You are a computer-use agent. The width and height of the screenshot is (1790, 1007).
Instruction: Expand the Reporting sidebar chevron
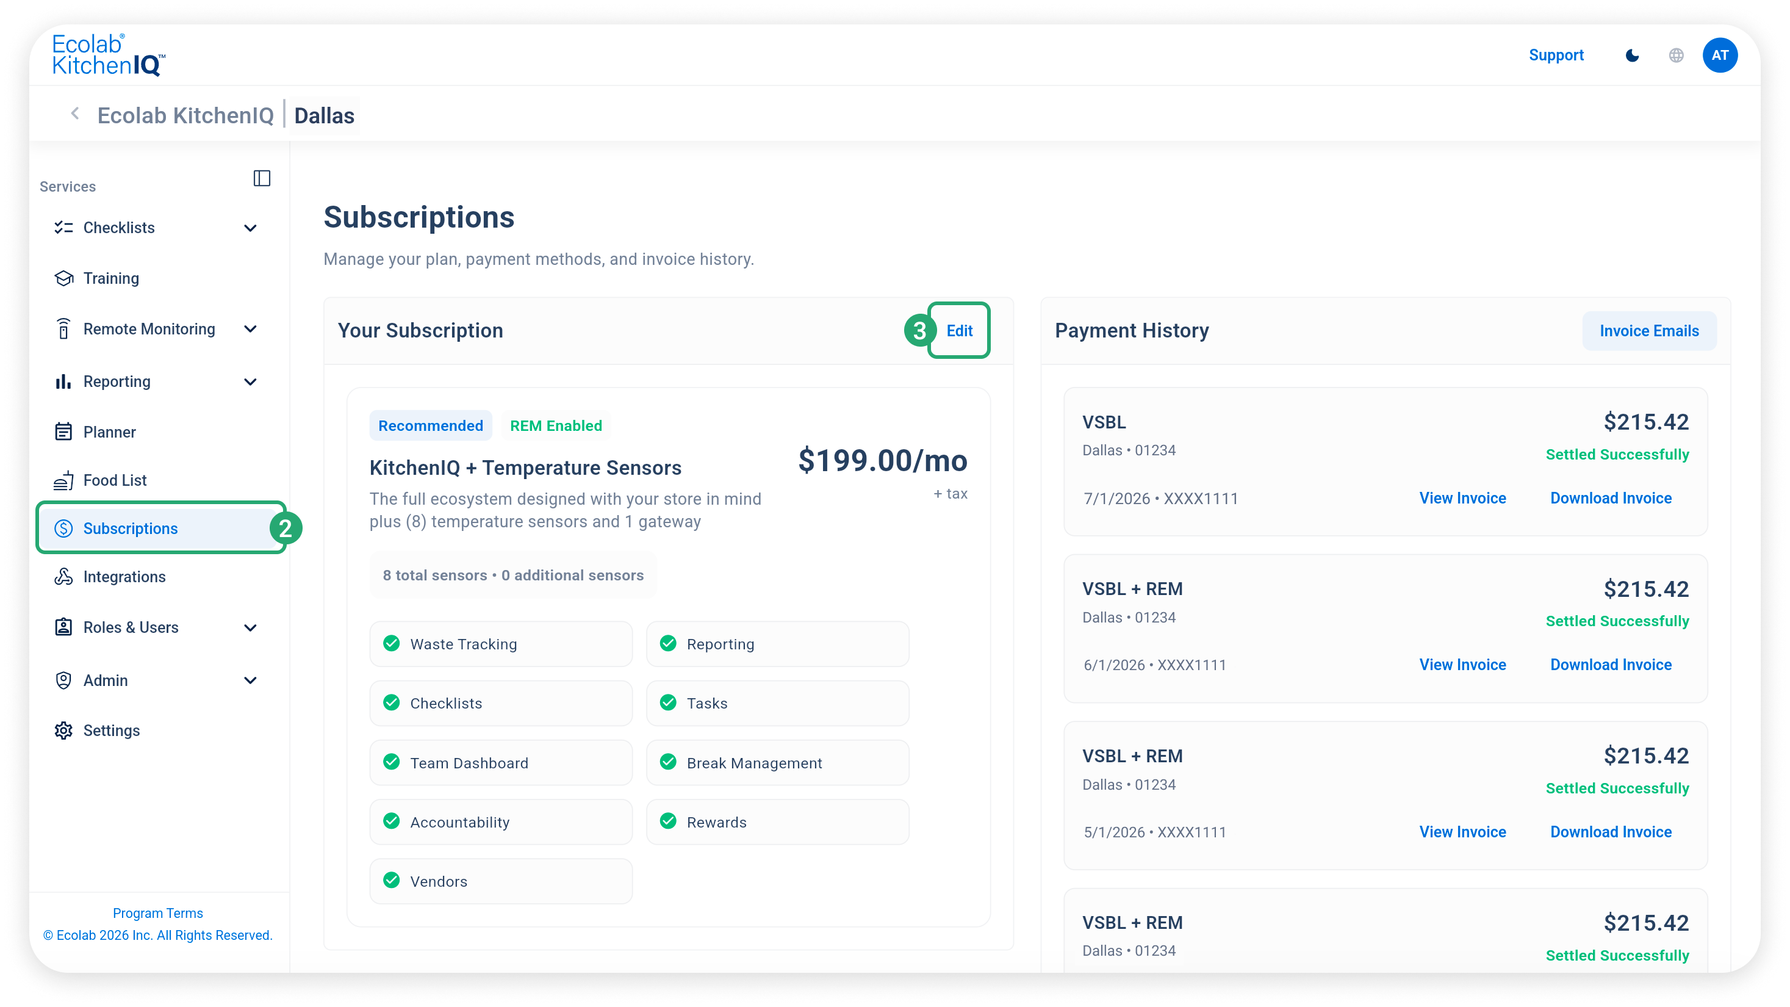pyautogui.click(x=250, y=381)
